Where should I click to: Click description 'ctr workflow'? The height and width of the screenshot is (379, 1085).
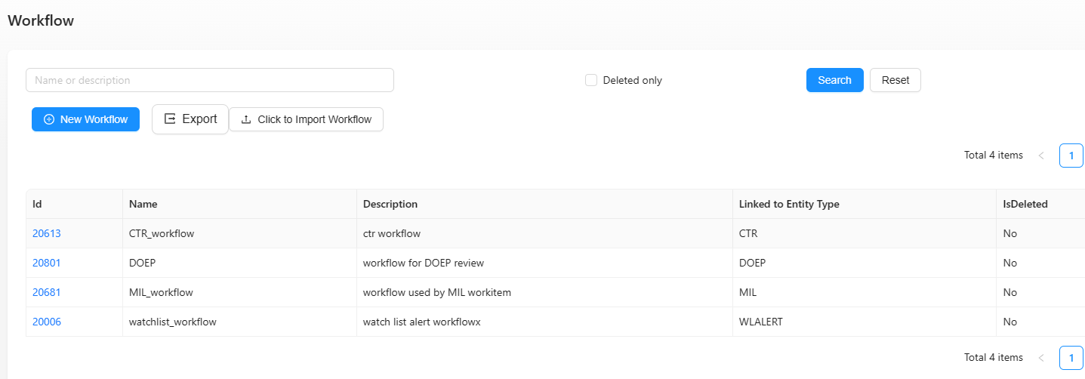point(392,233)
